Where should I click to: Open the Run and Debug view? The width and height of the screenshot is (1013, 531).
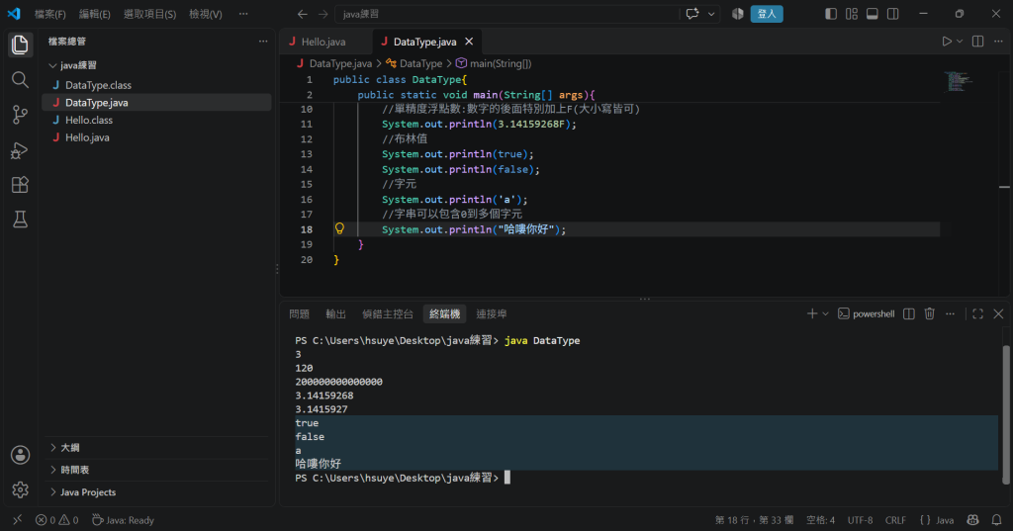click(x=20, y=150)
